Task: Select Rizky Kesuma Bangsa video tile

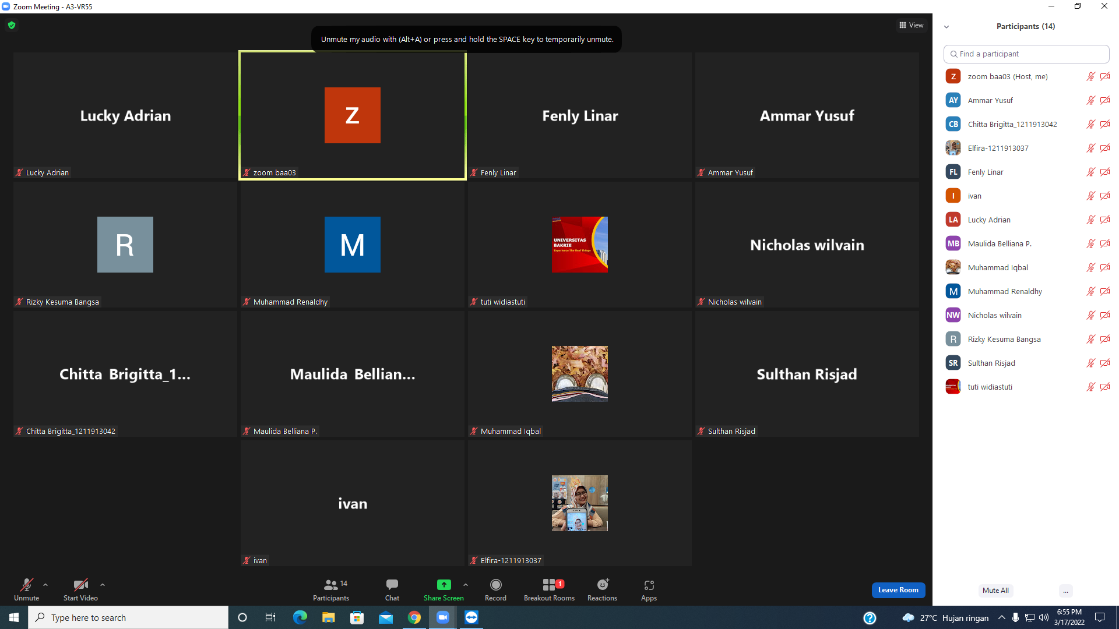Action: [125, 245]
